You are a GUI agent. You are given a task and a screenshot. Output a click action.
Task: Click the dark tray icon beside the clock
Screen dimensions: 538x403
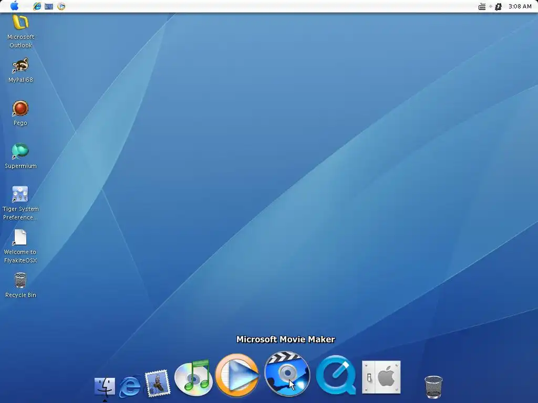click(498, 6)
